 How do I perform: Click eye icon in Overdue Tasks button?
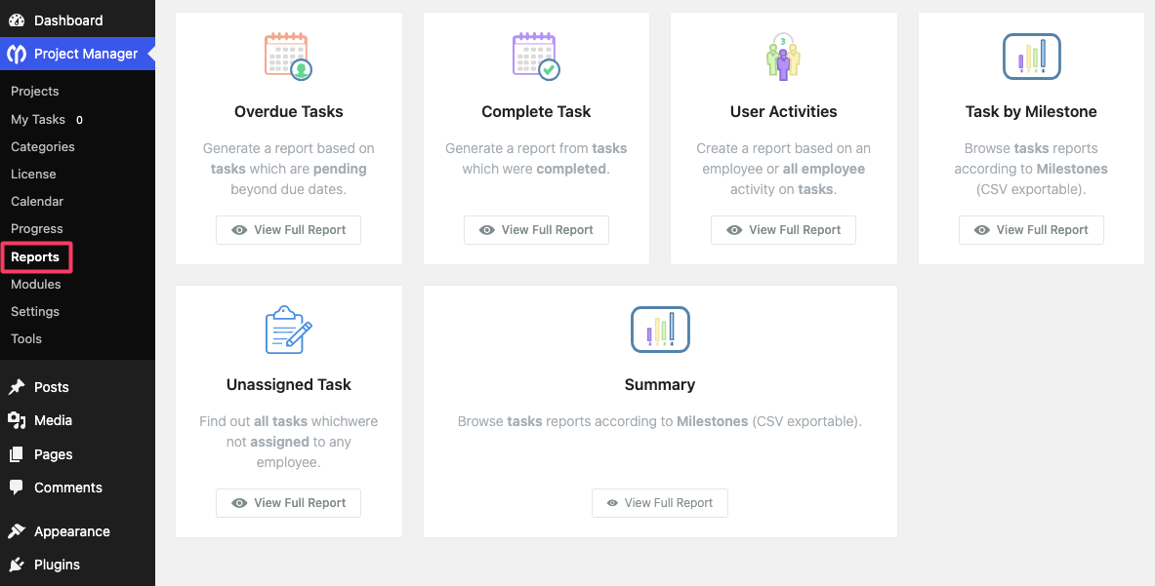click(x=239, y=230)
